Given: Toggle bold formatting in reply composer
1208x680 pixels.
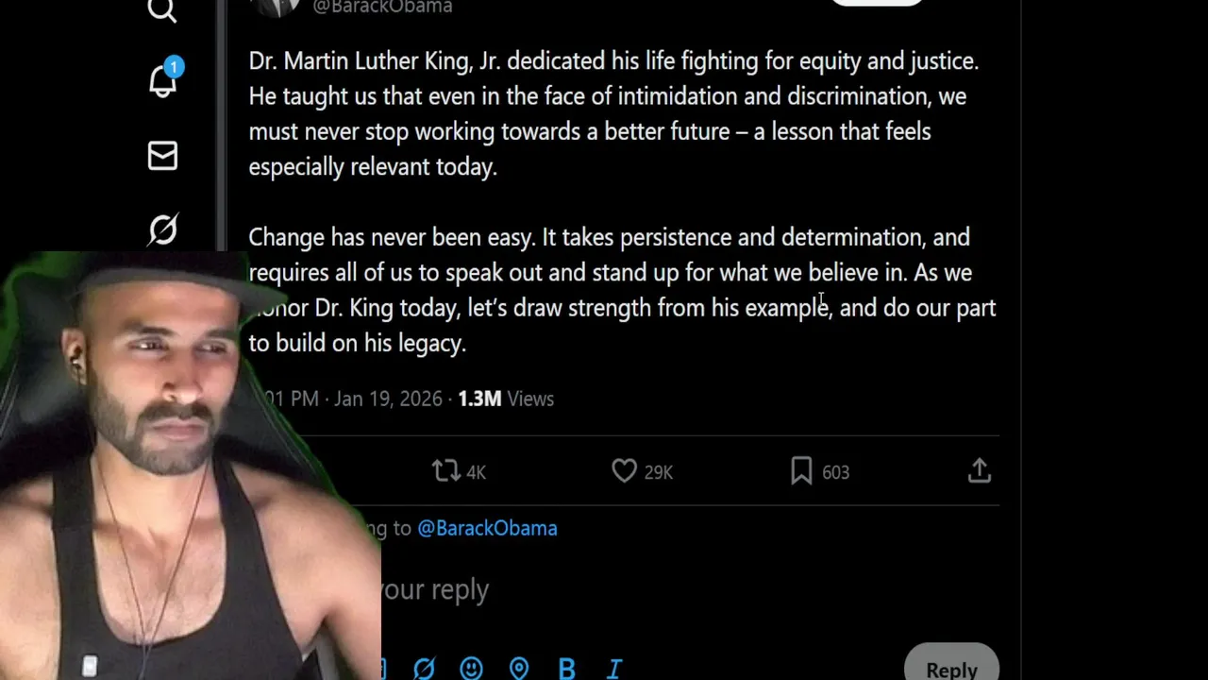Looking at the screenshot, I should pos(566,669).
